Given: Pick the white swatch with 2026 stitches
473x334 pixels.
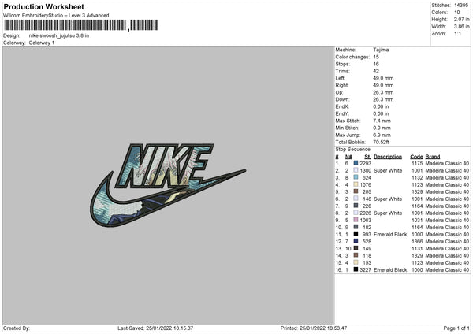Looking at the screenshot, I should 356,213.
